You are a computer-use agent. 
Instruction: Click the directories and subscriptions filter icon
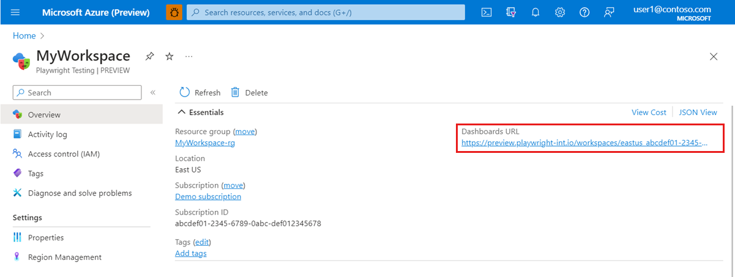(511, 12)
